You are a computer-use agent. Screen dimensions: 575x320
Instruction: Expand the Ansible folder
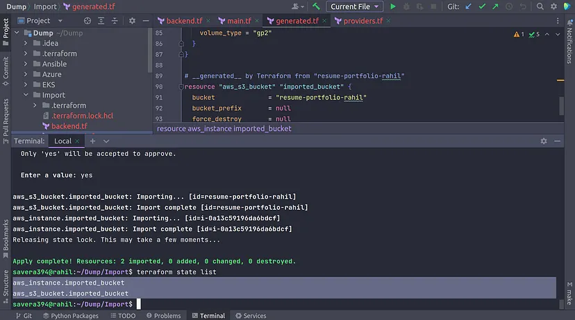(x=26, y=64)
